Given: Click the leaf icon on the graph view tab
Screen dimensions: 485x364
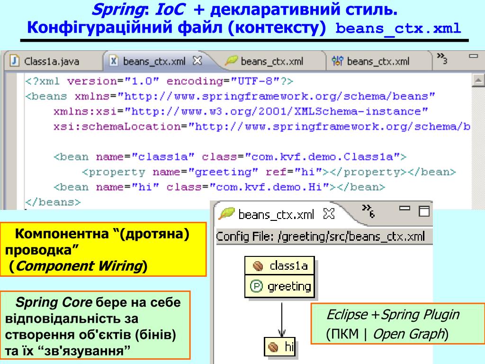Looking at the screenshot, I should [226, 214].
